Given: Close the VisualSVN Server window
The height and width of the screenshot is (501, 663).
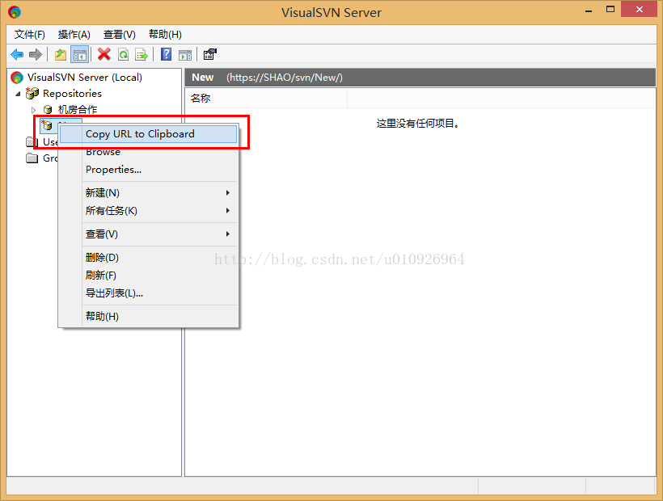Looking at the screenshot, I should click(639, 10).
